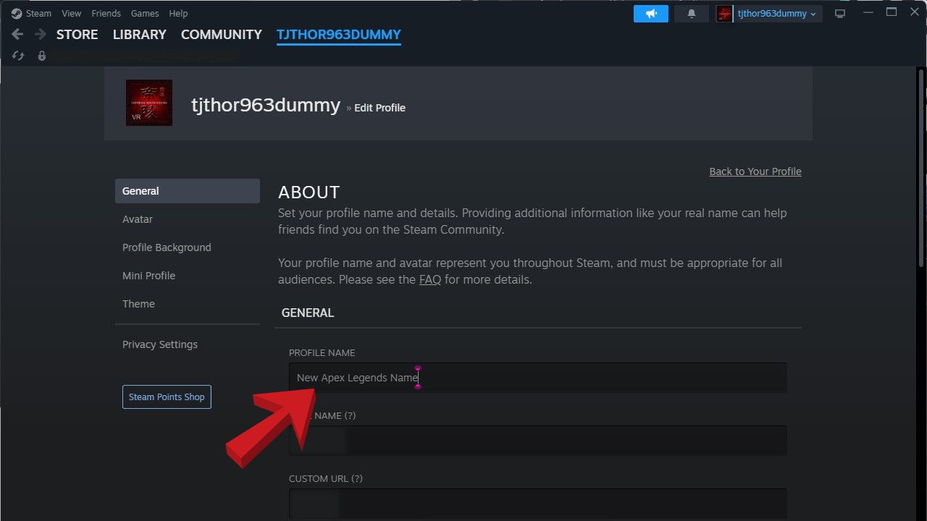The height and width of the screenshot is (521, 927).
Task: Click the profile avatar image in header
Action: click(149, 103)
